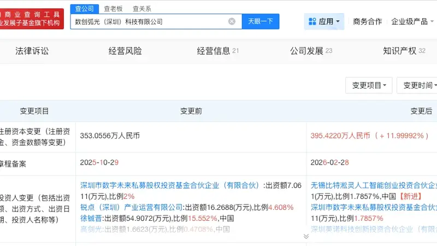Select the 注册资本变更 row label
The width and height of the screenshot is (437, 246).
click(x=35, y=137)
